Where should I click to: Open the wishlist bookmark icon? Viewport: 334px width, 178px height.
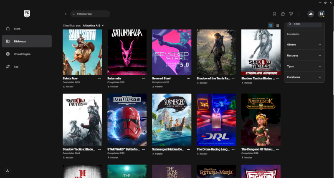[x=274, y=14]
